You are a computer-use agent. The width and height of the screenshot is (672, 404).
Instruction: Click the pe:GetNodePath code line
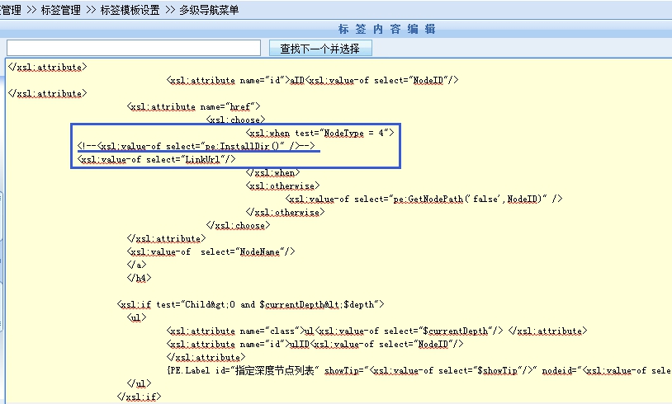pos(424,199)
